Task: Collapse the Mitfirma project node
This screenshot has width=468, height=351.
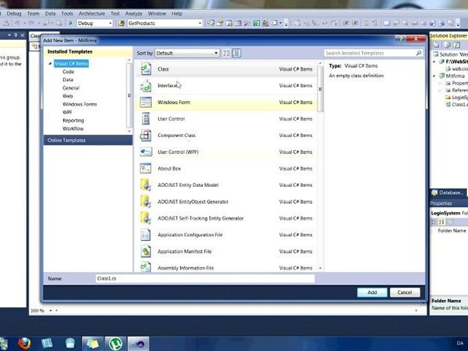Action: coord(434,76)
